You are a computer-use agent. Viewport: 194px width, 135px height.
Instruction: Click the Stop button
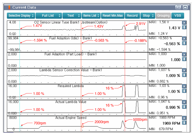148,16
